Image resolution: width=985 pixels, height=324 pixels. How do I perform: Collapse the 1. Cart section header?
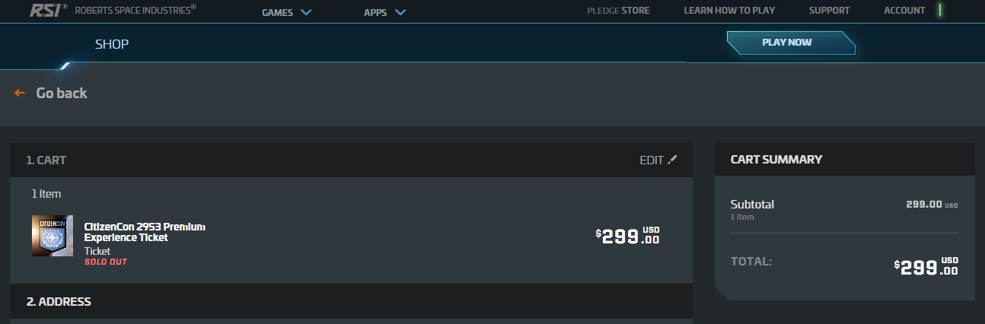pos(46,160)
